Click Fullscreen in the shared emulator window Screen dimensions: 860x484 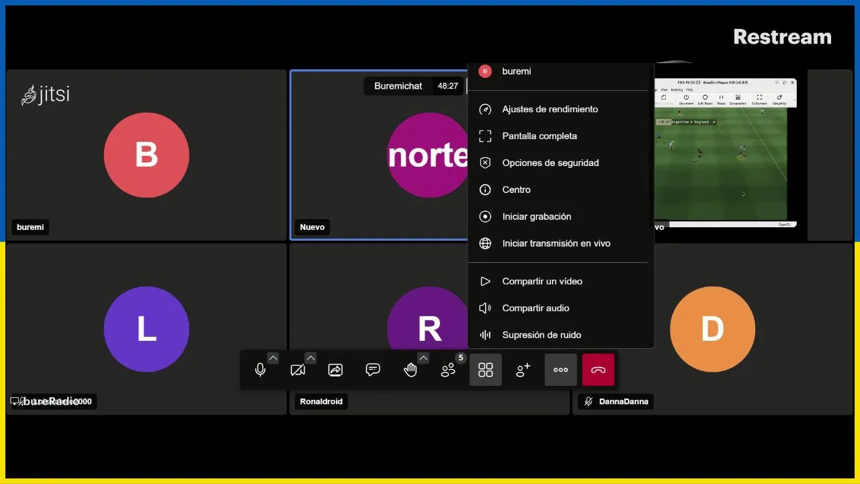(x=759, y=99)
